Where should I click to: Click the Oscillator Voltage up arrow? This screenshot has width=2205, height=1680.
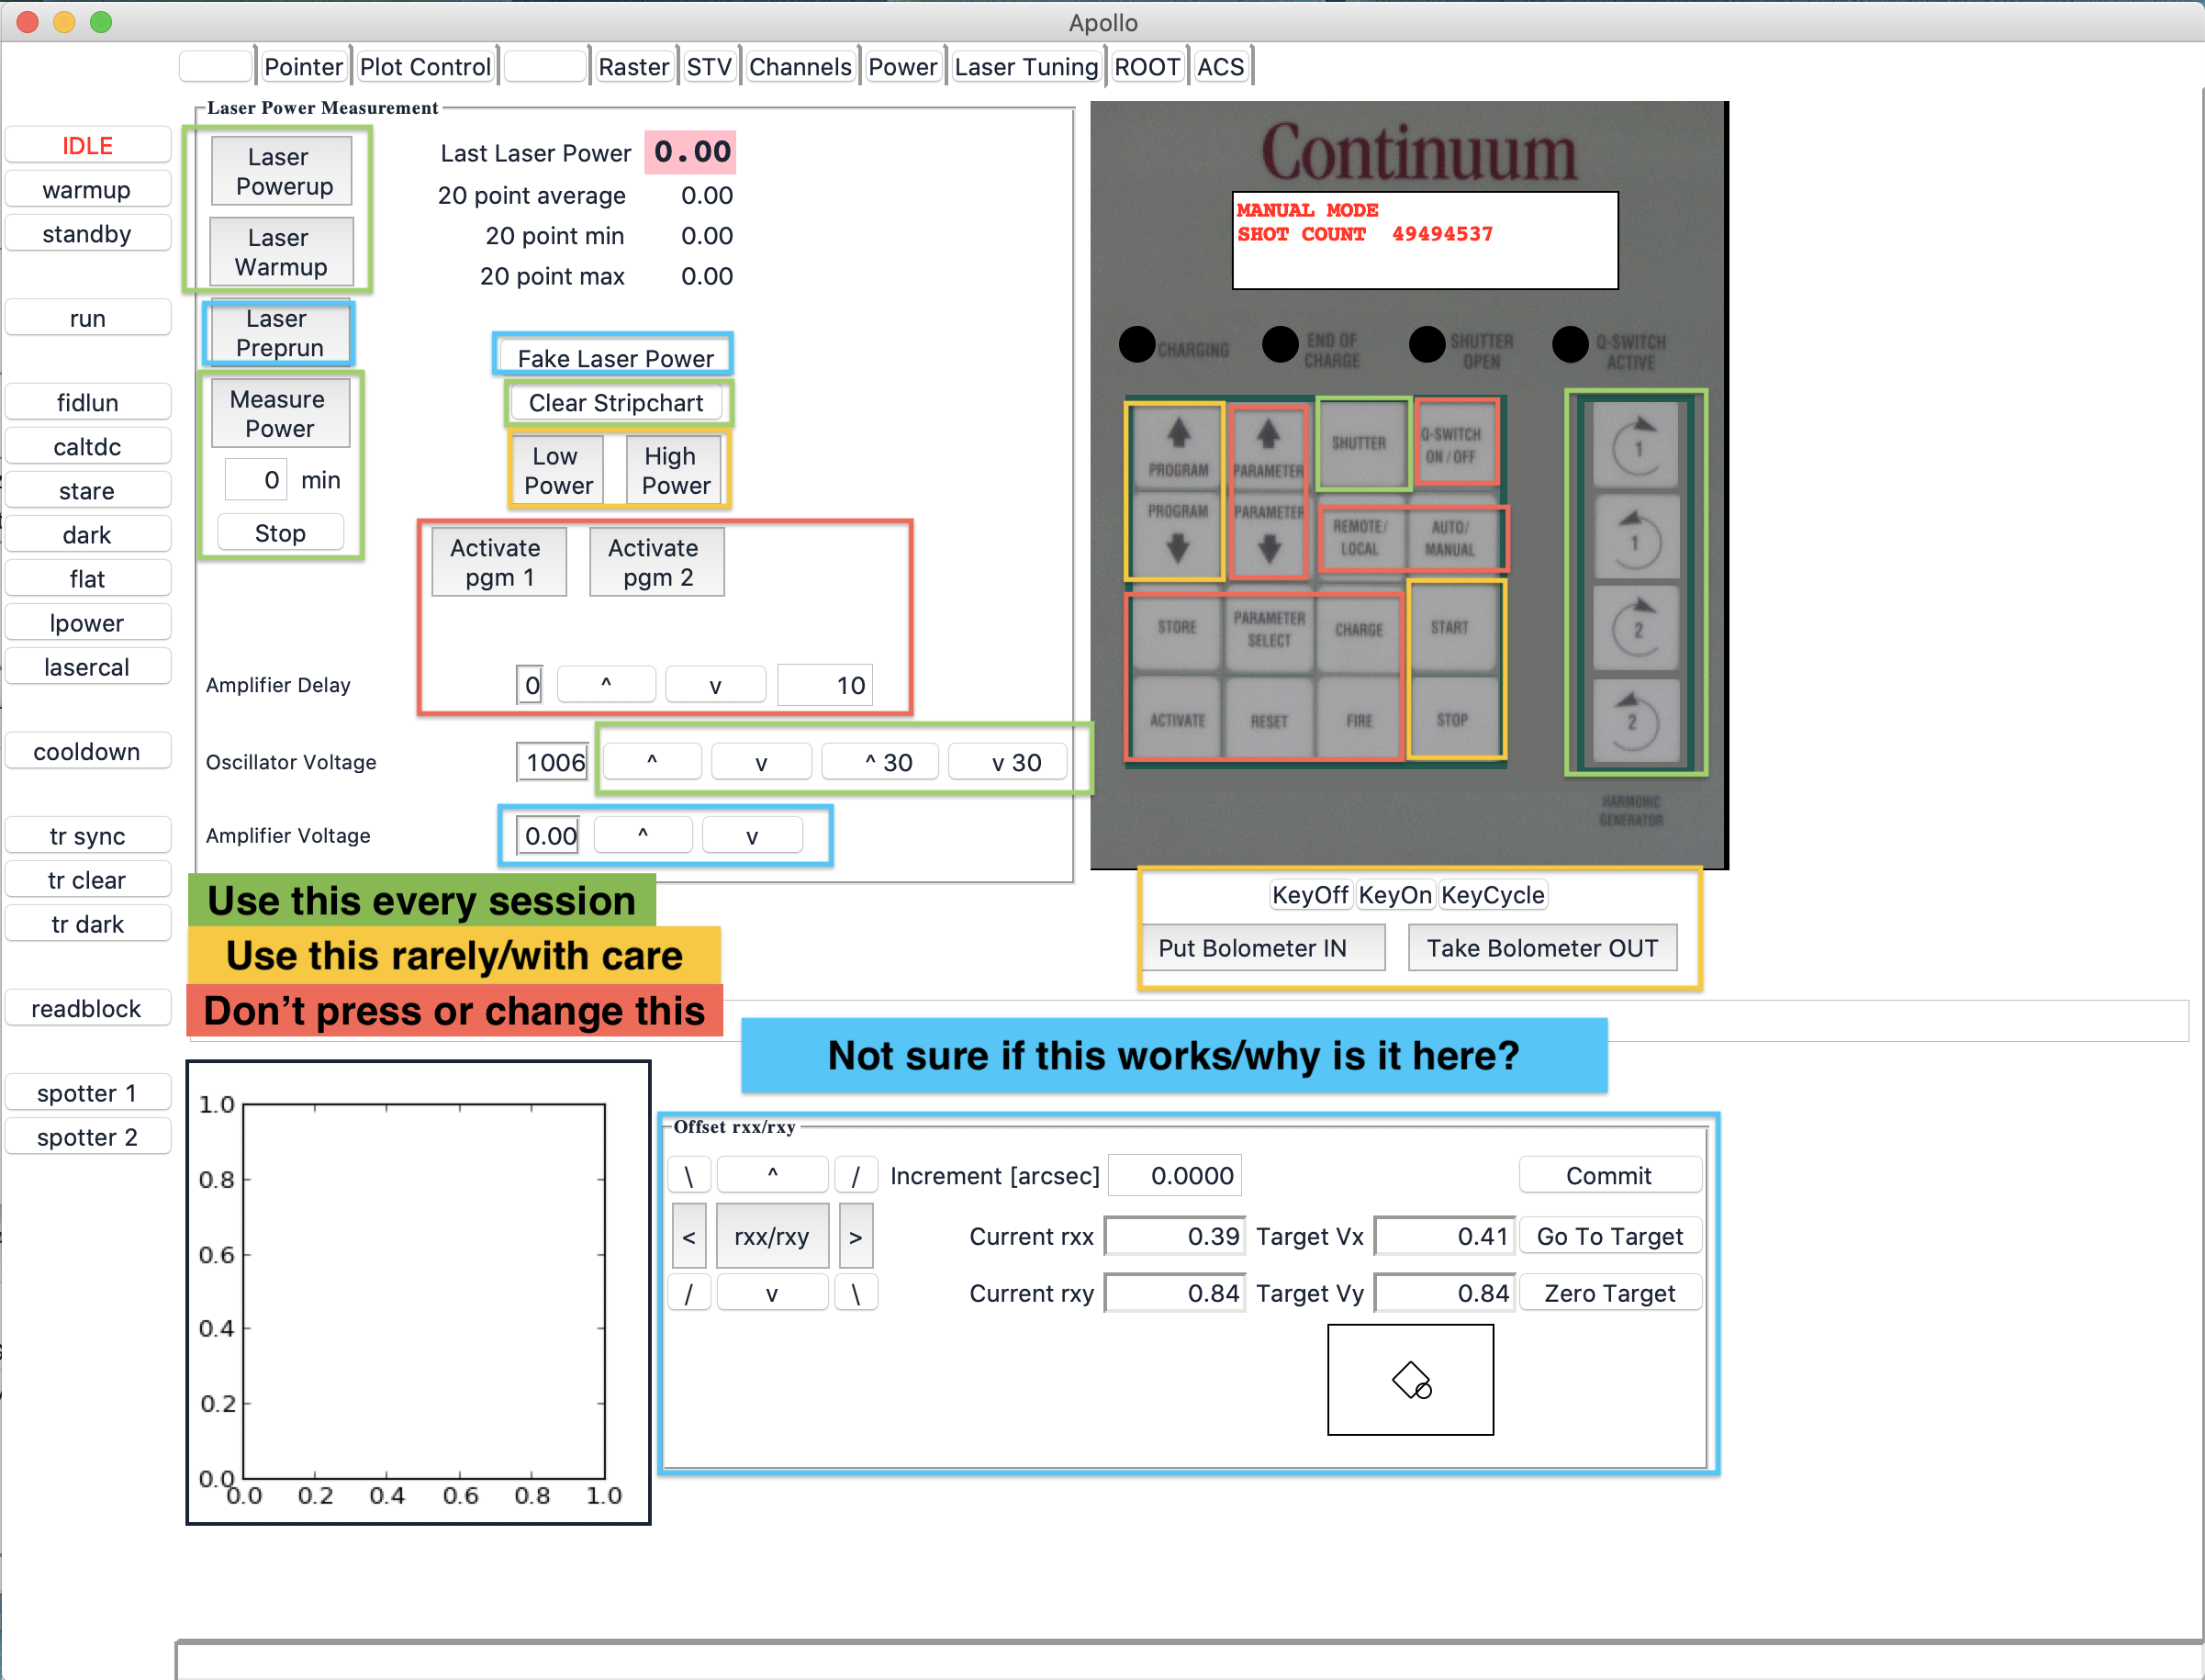652,762
